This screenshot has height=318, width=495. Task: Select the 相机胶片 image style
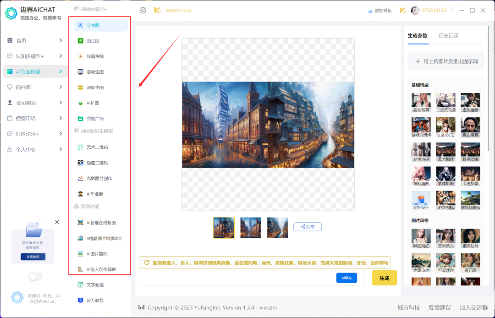(x=470, y=238)
